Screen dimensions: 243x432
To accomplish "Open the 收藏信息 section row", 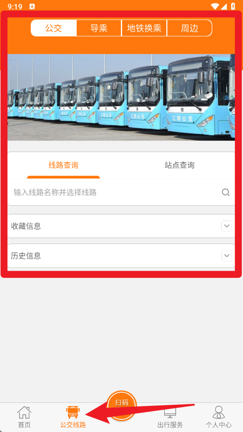I will click(x=121, y=226).
